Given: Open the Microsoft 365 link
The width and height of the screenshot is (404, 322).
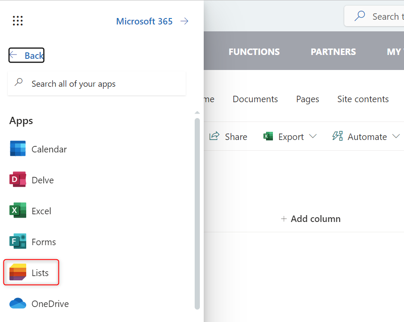Looking at the screenshot, I should tap(144, 21).
